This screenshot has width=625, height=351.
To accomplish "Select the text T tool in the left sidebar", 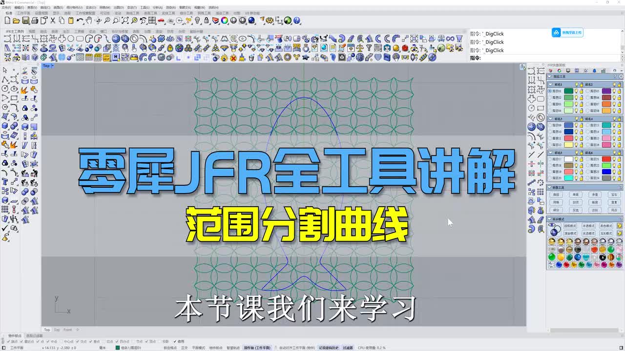I will point(5,182).
